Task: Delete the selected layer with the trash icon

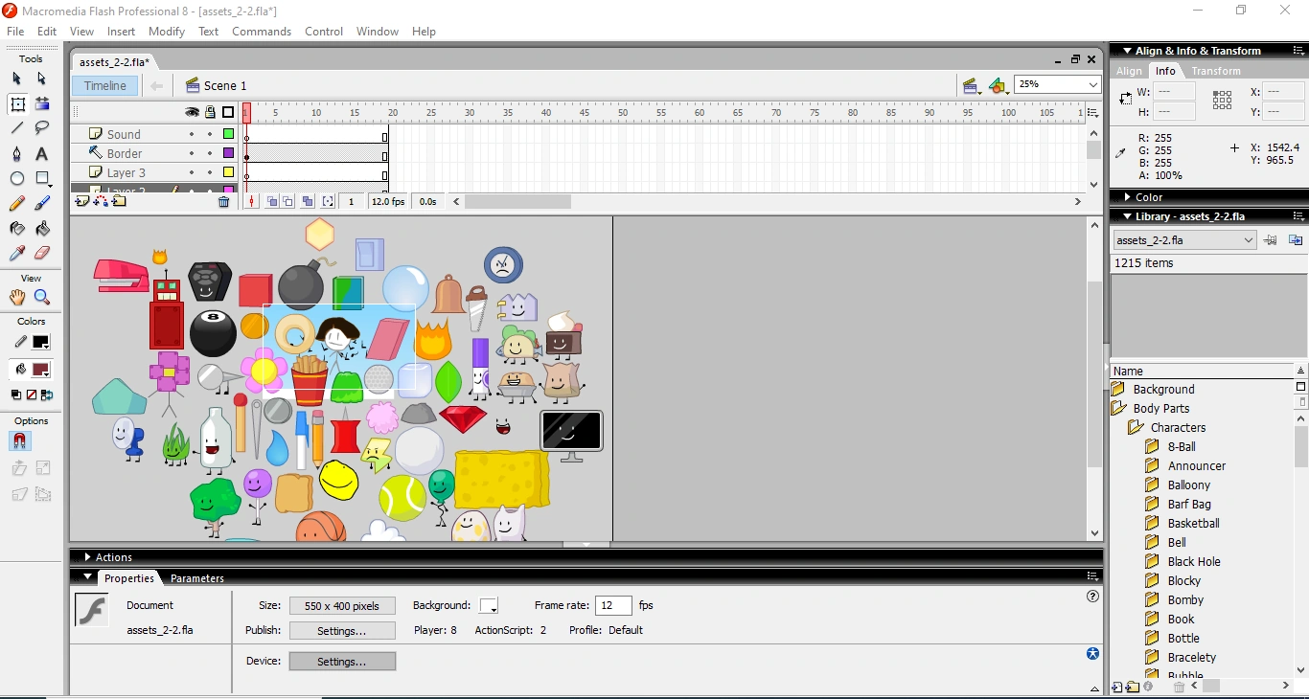Action: [224, 201]
